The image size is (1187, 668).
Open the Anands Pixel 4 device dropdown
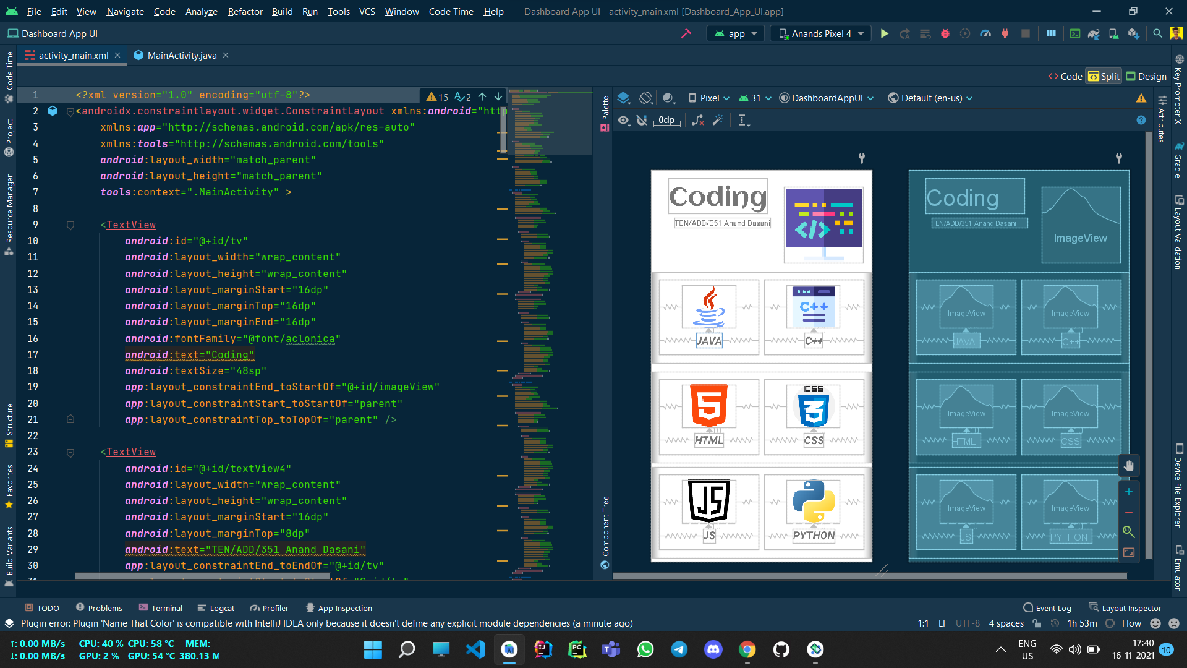(821, 33)
